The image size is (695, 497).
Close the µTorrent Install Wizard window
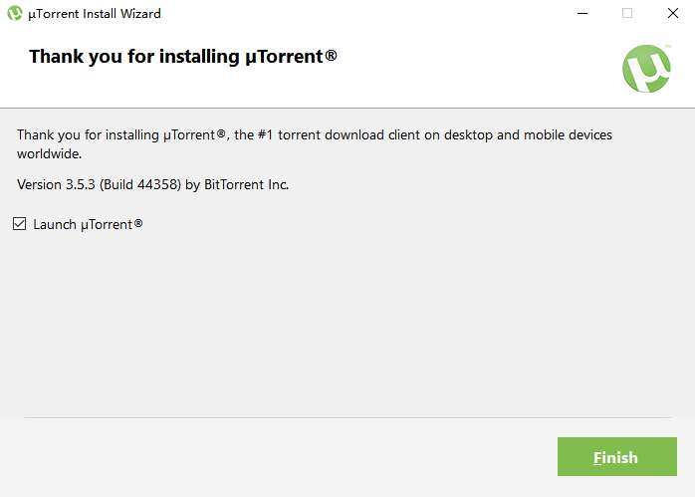673,14
